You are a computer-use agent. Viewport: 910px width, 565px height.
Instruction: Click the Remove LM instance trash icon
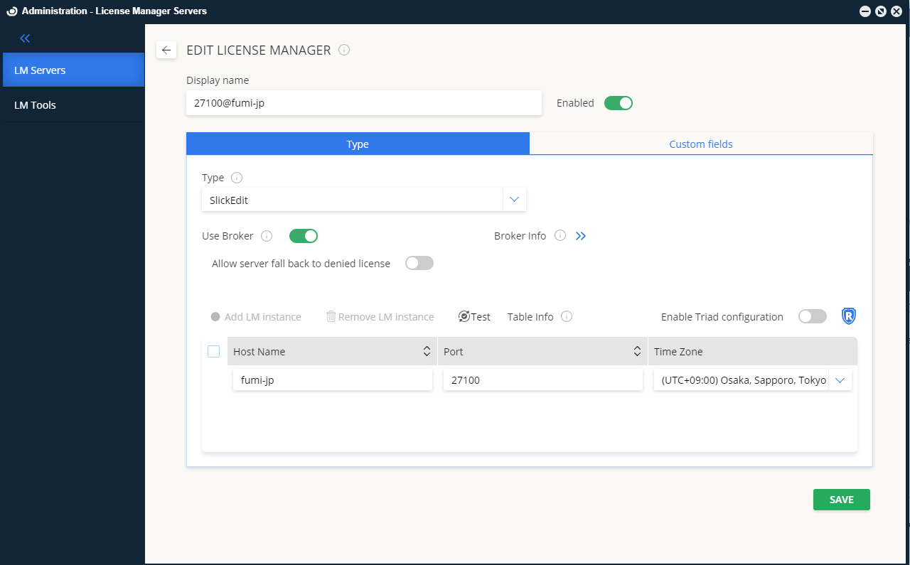tap(331, 316)
